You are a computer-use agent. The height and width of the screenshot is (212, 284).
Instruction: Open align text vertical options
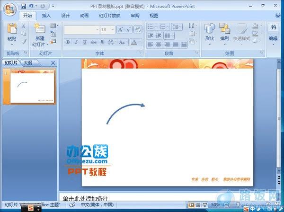click(192, 34)
